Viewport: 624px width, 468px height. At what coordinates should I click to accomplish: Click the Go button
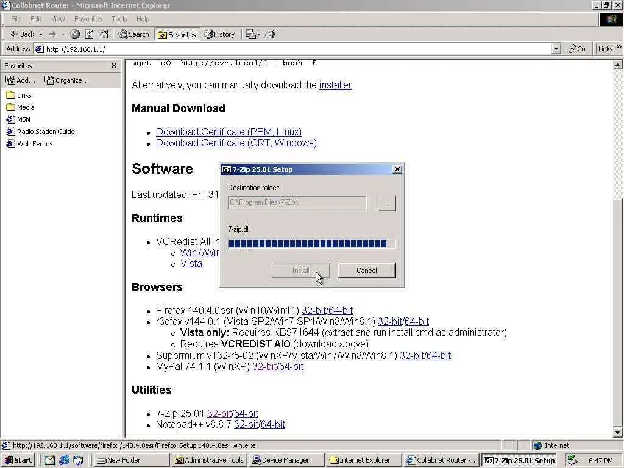click(x=577, y=49)
